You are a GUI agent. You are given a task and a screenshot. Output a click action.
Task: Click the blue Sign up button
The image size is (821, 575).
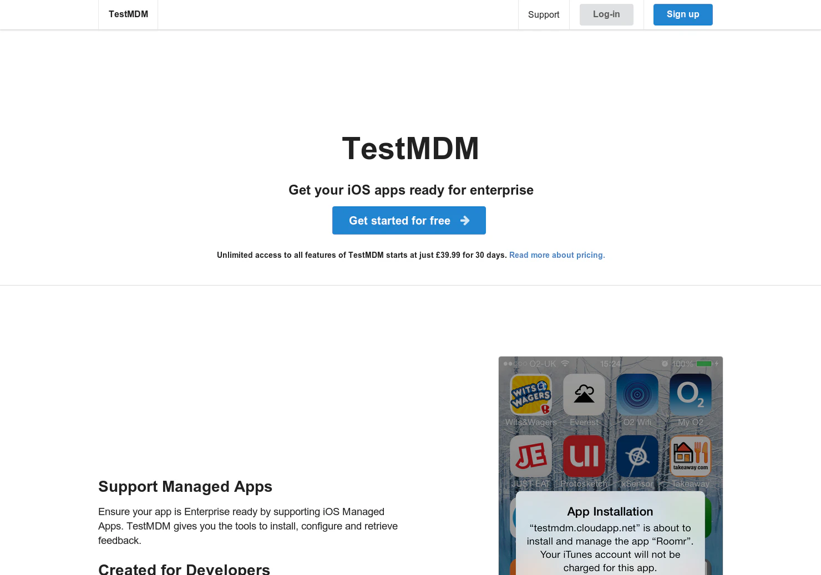click(x=683, y=14)
